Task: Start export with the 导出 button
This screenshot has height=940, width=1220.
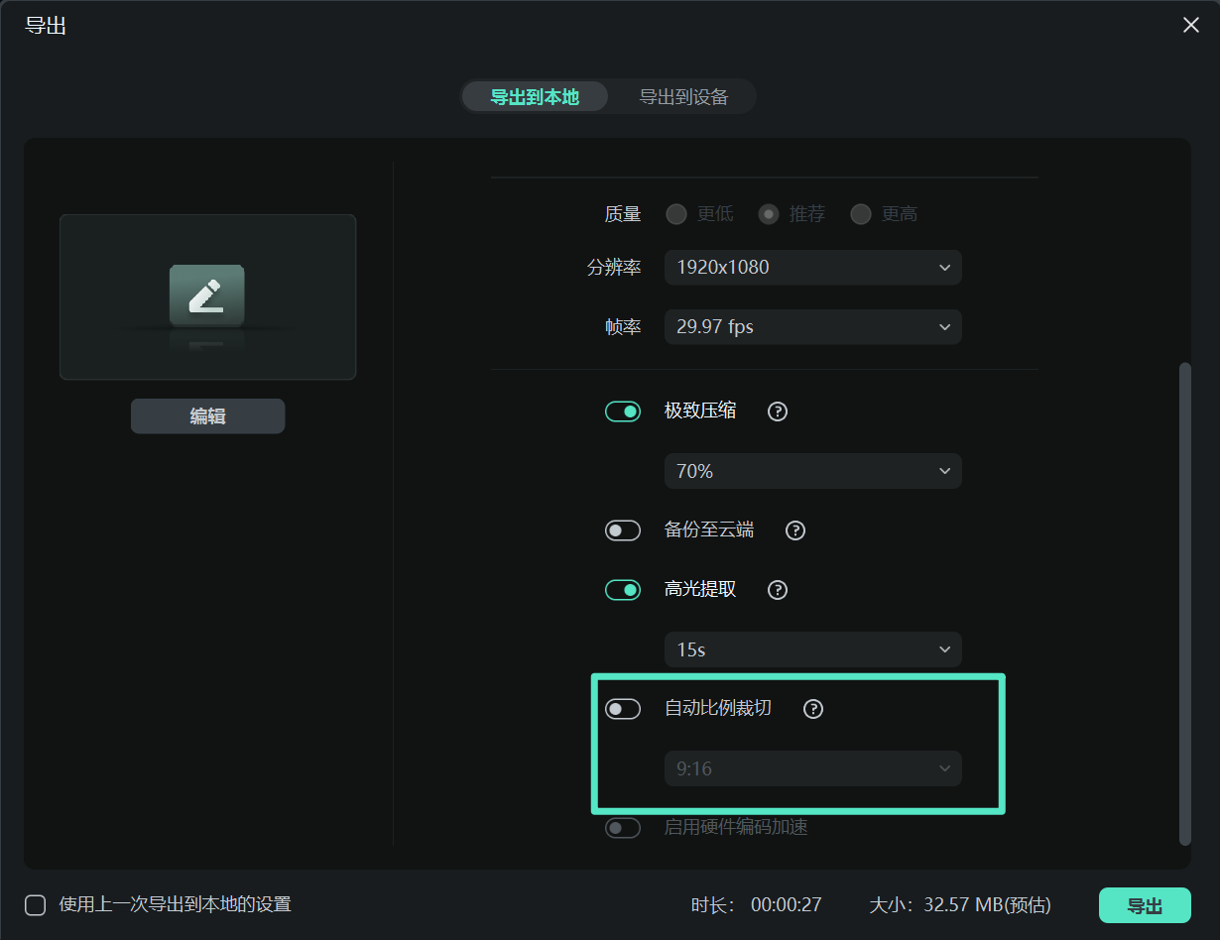Action: point(1144,904)
